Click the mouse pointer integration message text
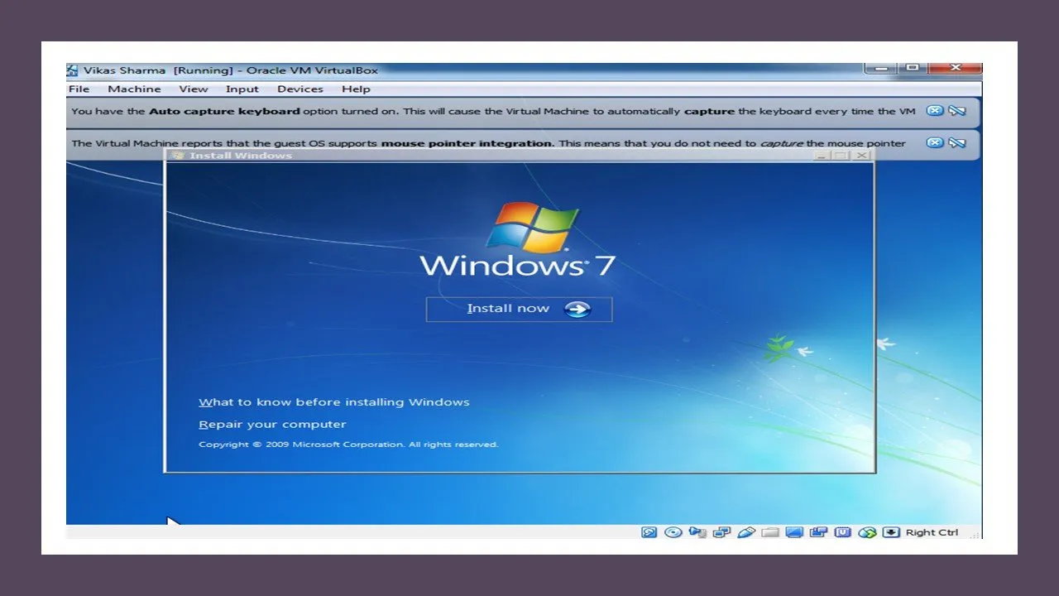Screen dimensions: 1059x596 488,143
